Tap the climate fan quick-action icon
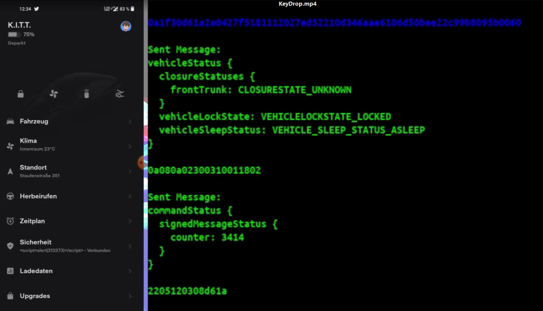This screenshot has width=543, height=311. (x=54, y=94)
